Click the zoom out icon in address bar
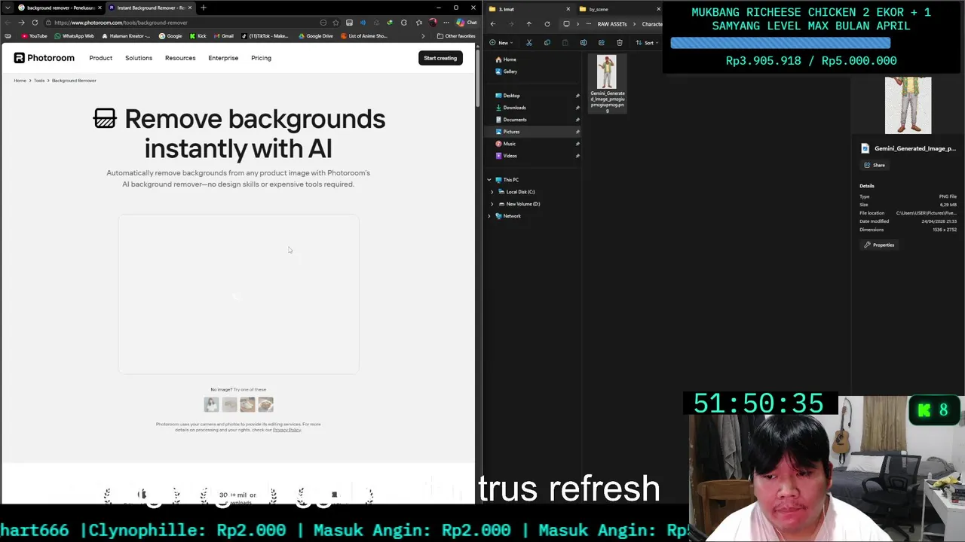 pos(323,23)
